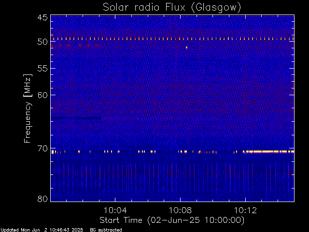The height and width of the screenshot is (232, 309).
Task: Click the 70 frequency tick label
Action: click(x=42, y=148)
